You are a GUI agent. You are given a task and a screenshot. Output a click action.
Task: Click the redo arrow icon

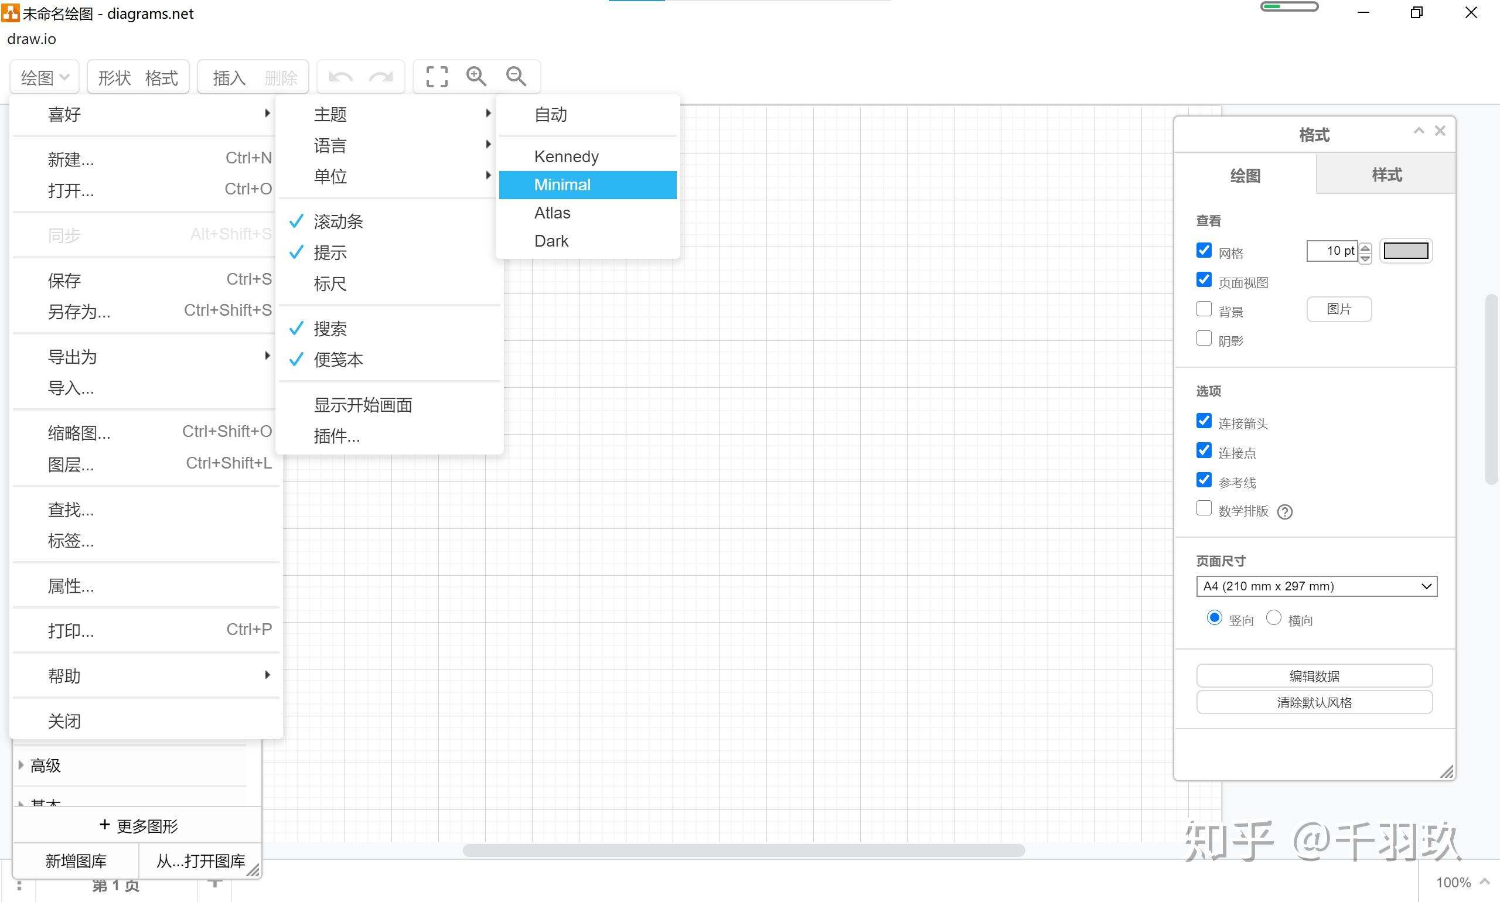[x=381, y=77]
